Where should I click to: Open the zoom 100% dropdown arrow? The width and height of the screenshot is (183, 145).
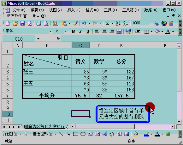pos(151,23)
